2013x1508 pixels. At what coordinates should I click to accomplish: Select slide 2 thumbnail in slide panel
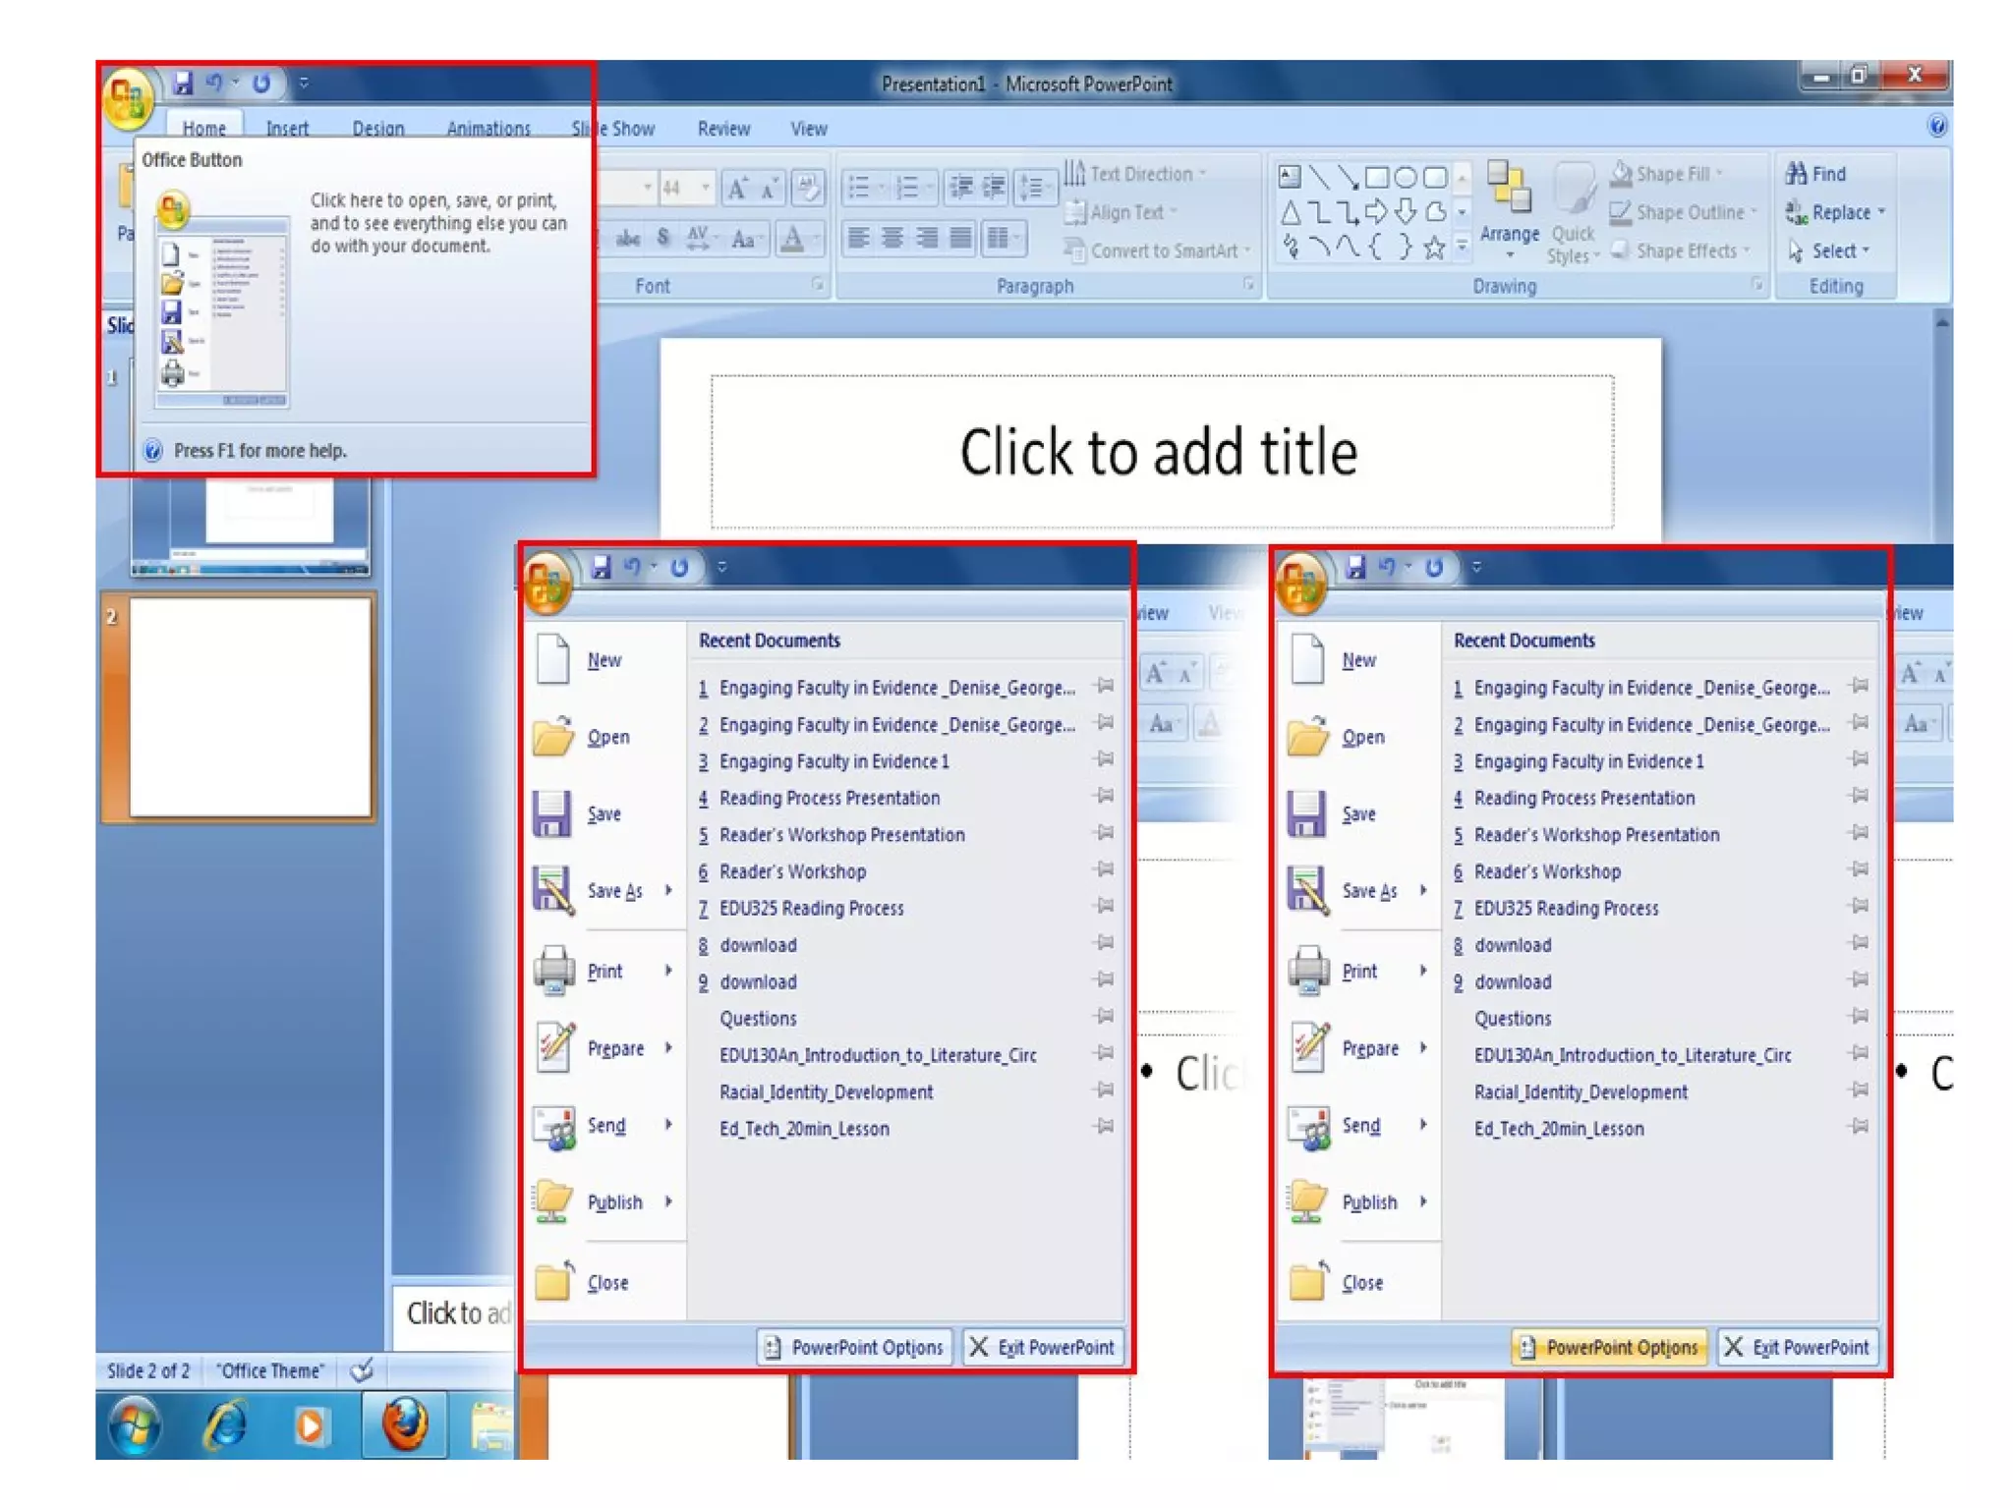250,706
